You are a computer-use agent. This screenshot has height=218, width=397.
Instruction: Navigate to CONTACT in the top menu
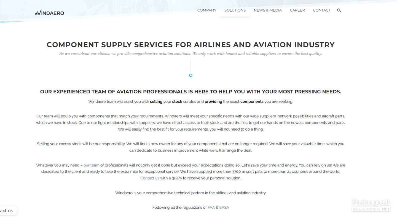point(321,10)
